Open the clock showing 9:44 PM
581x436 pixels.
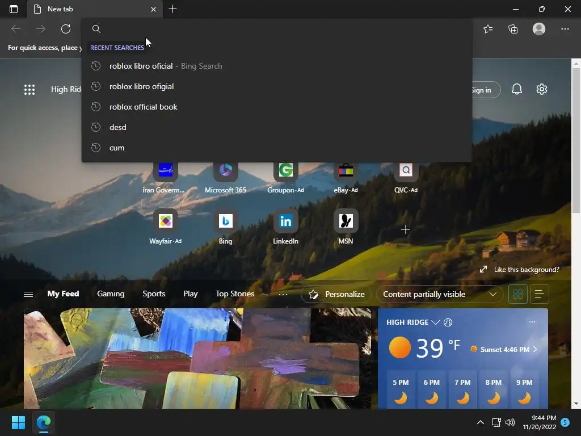click(540, 422)
